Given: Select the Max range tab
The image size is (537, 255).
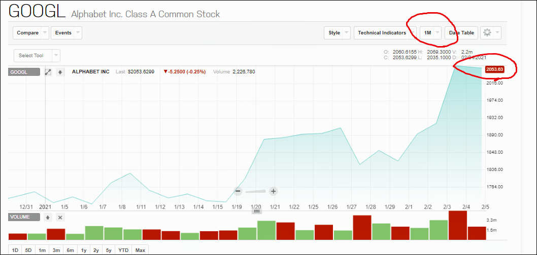Looking at the screenshot, I should click(x=140, y=250).
